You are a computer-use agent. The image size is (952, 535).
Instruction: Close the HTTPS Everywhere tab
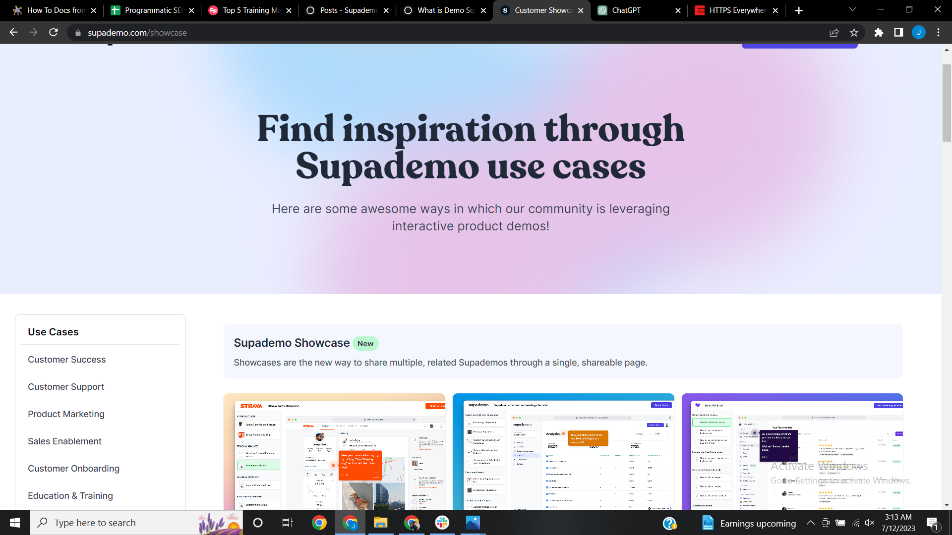coord(775,10)
